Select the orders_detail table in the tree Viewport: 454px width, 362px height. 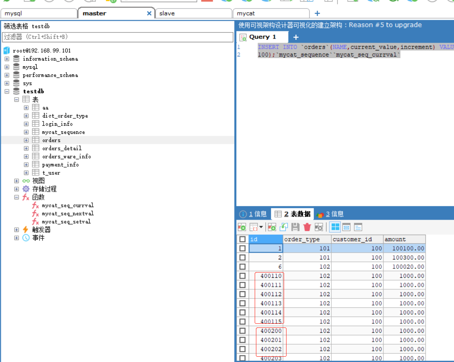coord(62,148)
